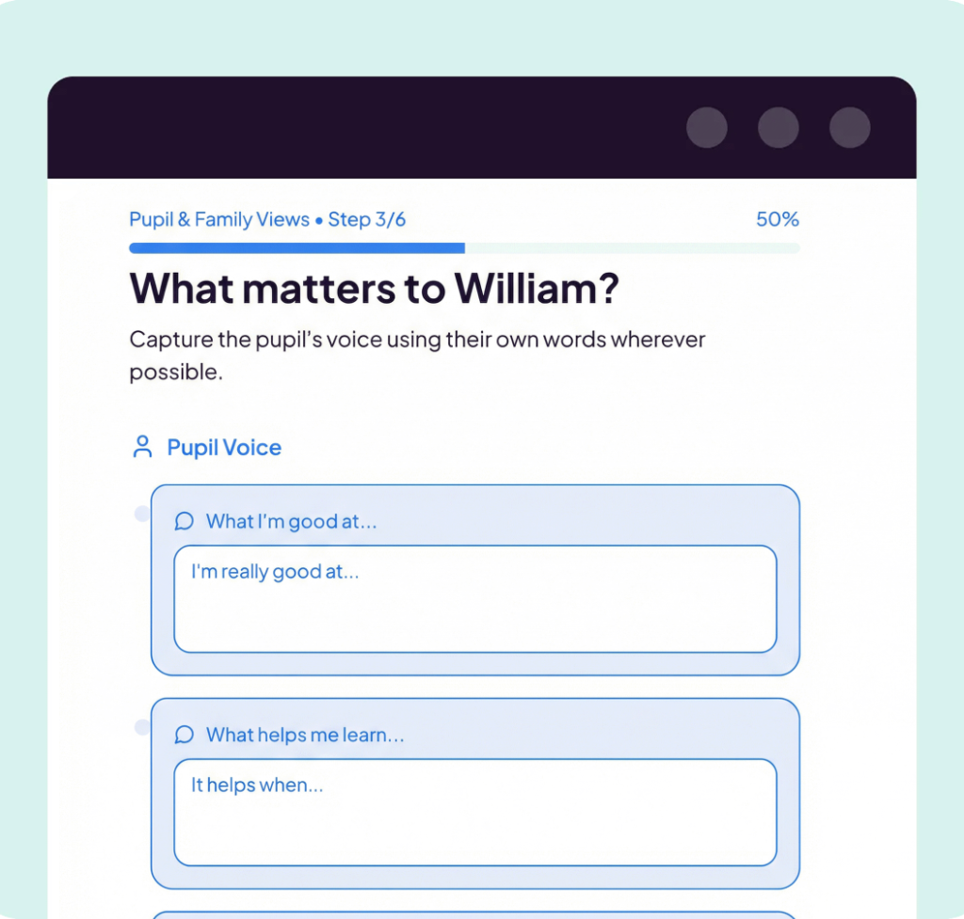
Task: Click the "What matters to William?" heading
Action: (374, 288)
